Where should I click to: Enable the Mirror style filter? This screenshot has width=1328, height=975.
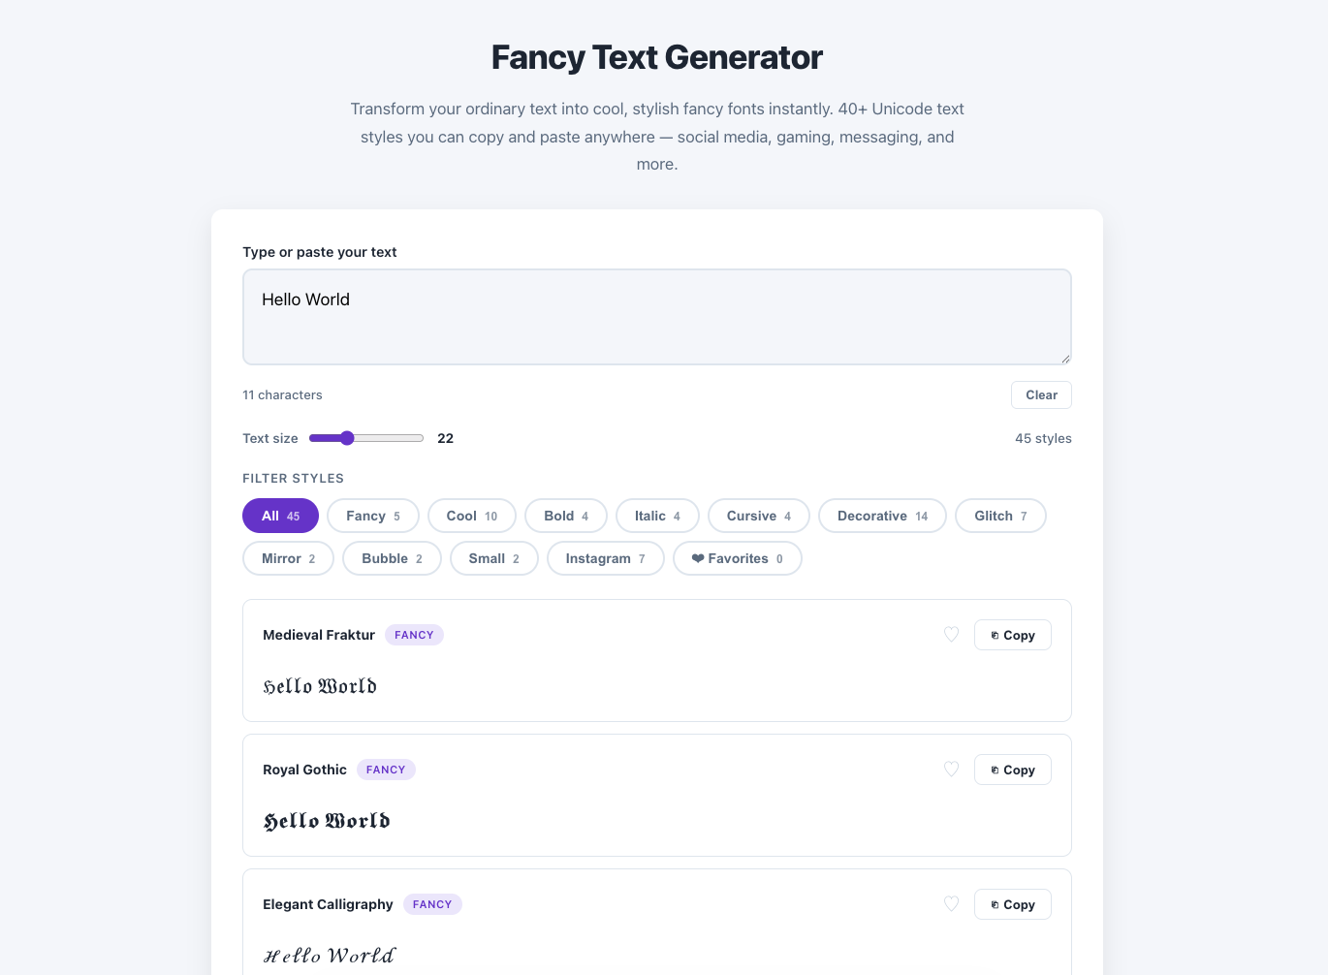pyautogui.click(x=288, y=558)
